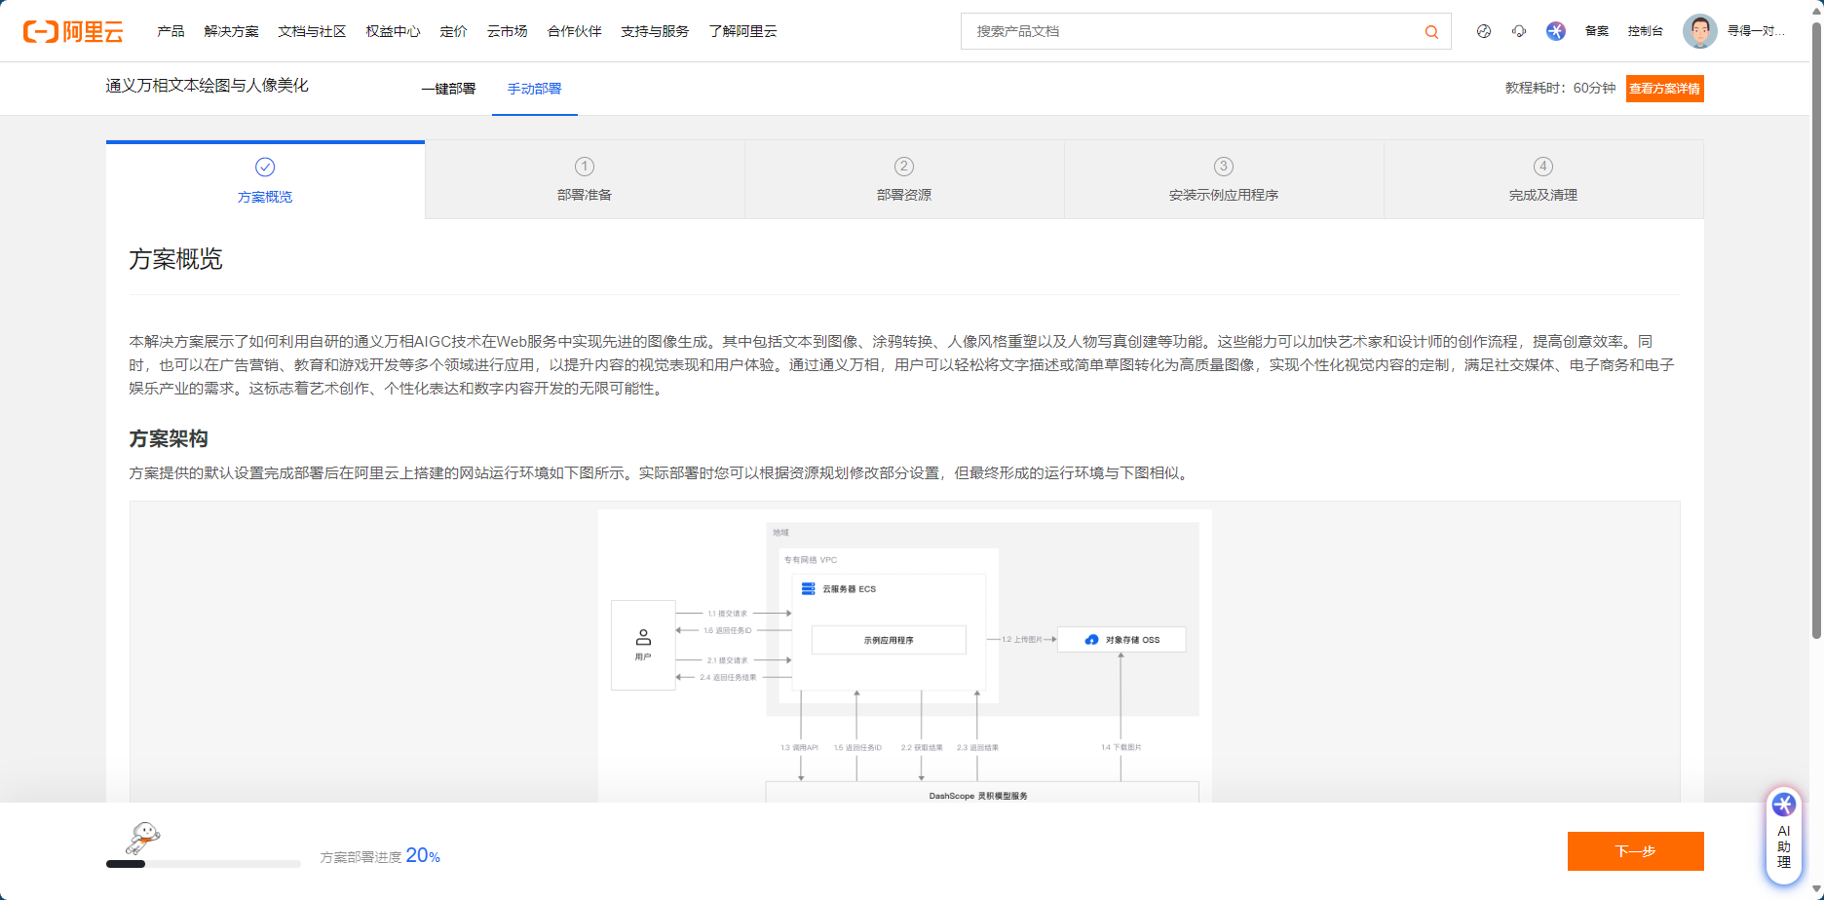Select the 安装示例应用程序 step tab
The width and height of the screenshot is (1824, 900).
[1224, 180]
